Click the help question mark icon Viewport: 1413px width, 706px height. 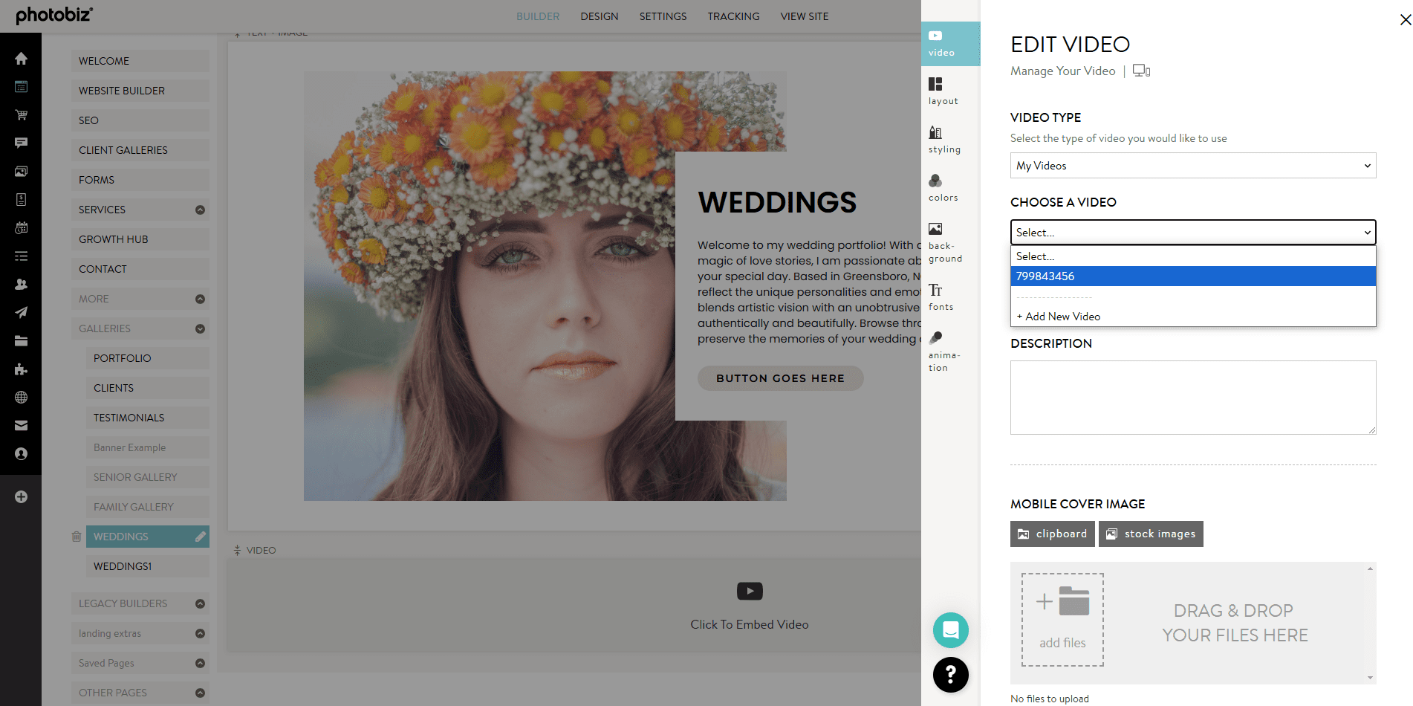point(950,674)
